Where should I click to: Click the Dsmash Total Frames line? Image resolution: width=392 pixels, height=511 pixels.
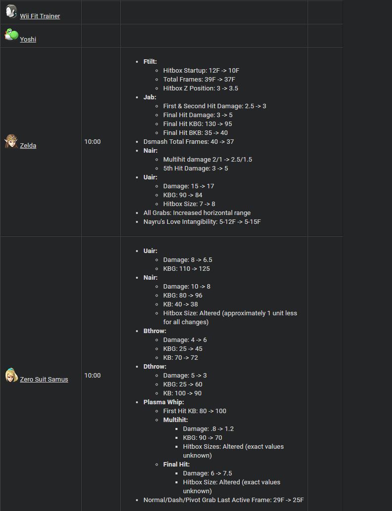189,141
